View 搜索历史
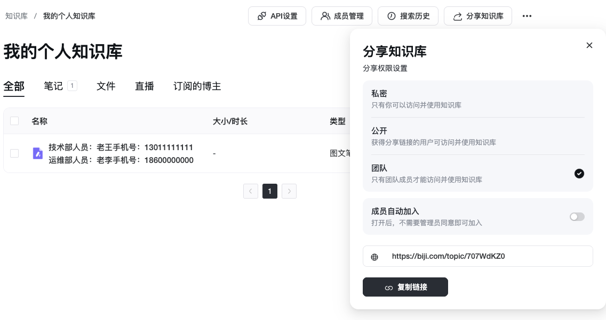Screen dimensions: 606x320 point(408,16)
